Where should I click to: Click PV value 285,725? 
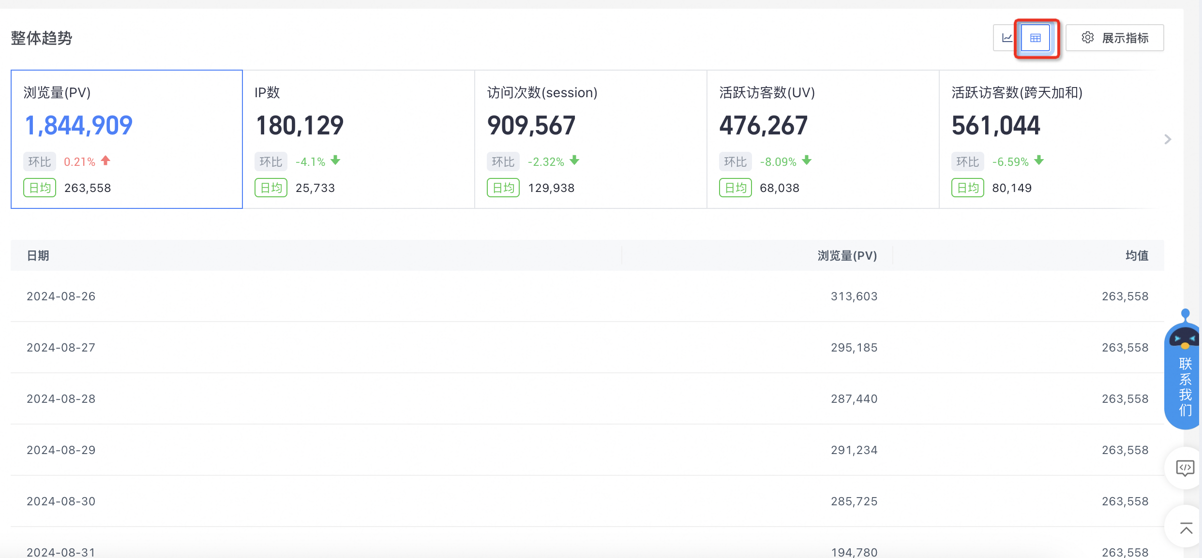click(854, 501)
